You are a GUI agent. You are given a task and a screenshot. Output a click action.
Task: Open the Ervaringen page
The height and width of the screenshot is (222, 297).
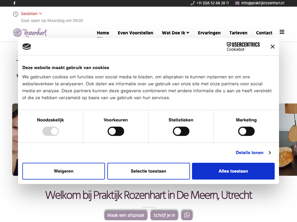(209, 33)
